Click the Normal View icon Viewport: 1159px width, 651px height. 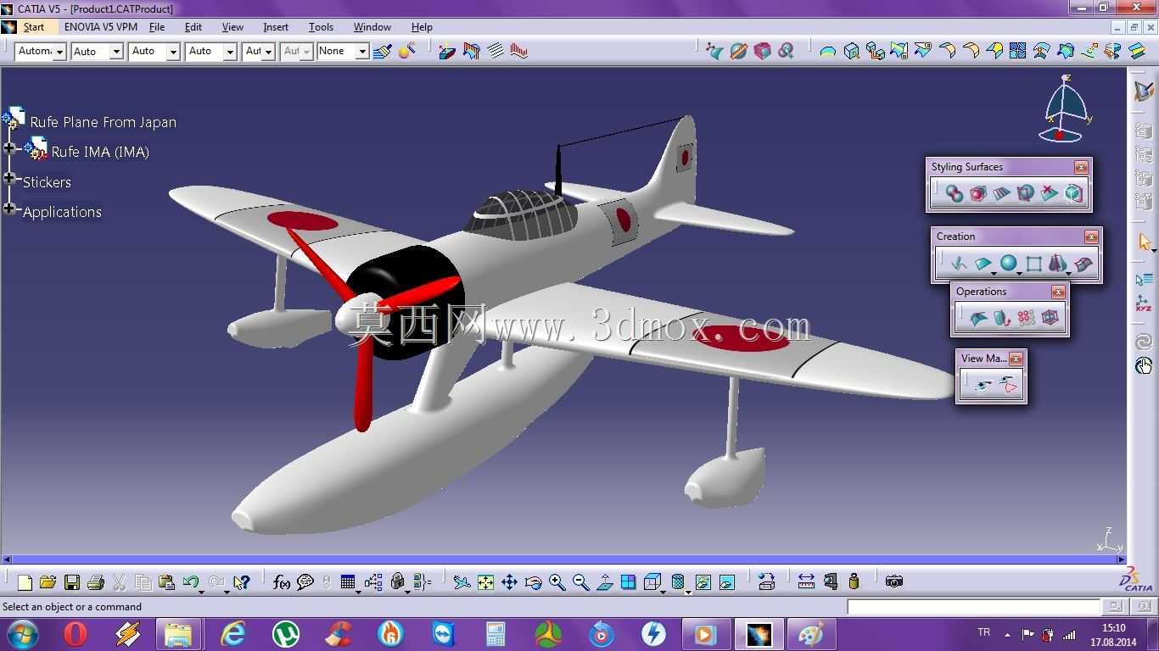pos(605,582)
